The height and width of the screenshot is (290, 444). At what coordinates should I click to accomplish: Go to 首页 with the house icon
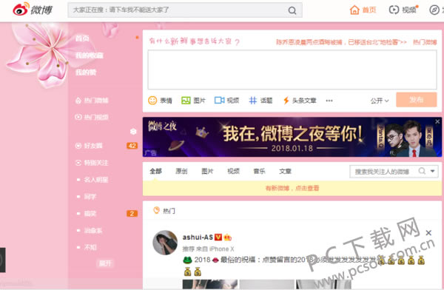[363, 10]
